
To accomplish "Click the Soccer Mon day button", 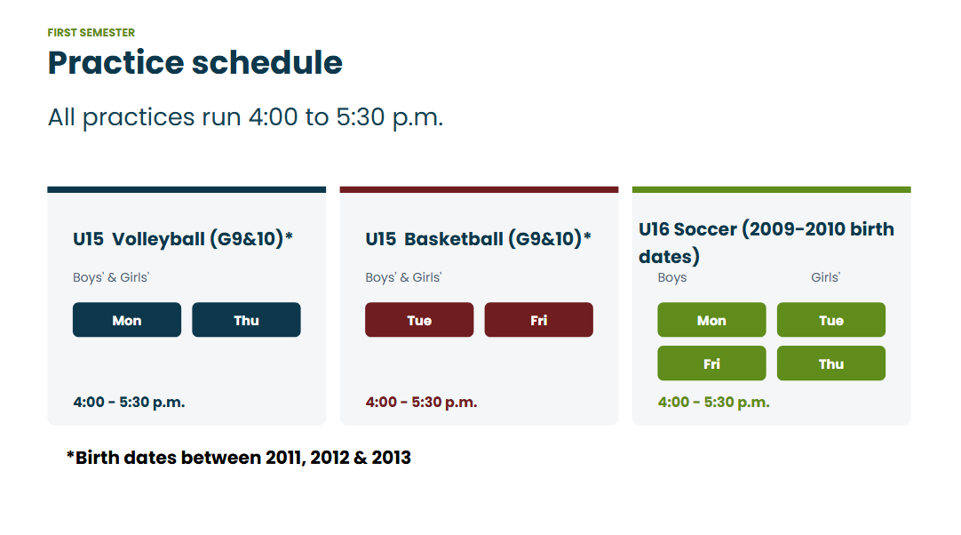I will 711,320.
